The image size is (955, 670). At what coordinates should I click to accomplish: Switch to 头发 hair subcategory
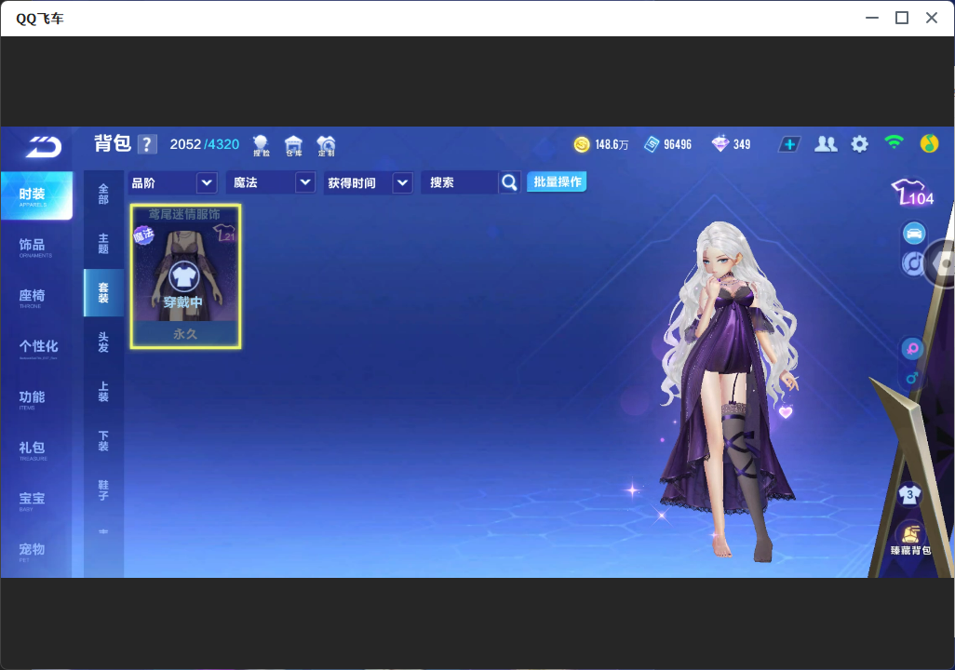[103, 342]
